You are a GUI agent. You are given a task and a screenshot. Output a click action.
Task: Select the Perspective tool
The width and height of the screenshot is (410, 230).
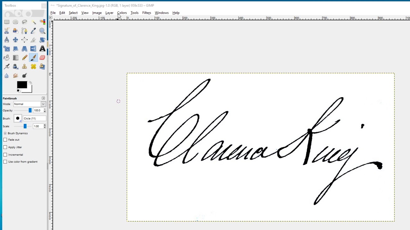24,49
